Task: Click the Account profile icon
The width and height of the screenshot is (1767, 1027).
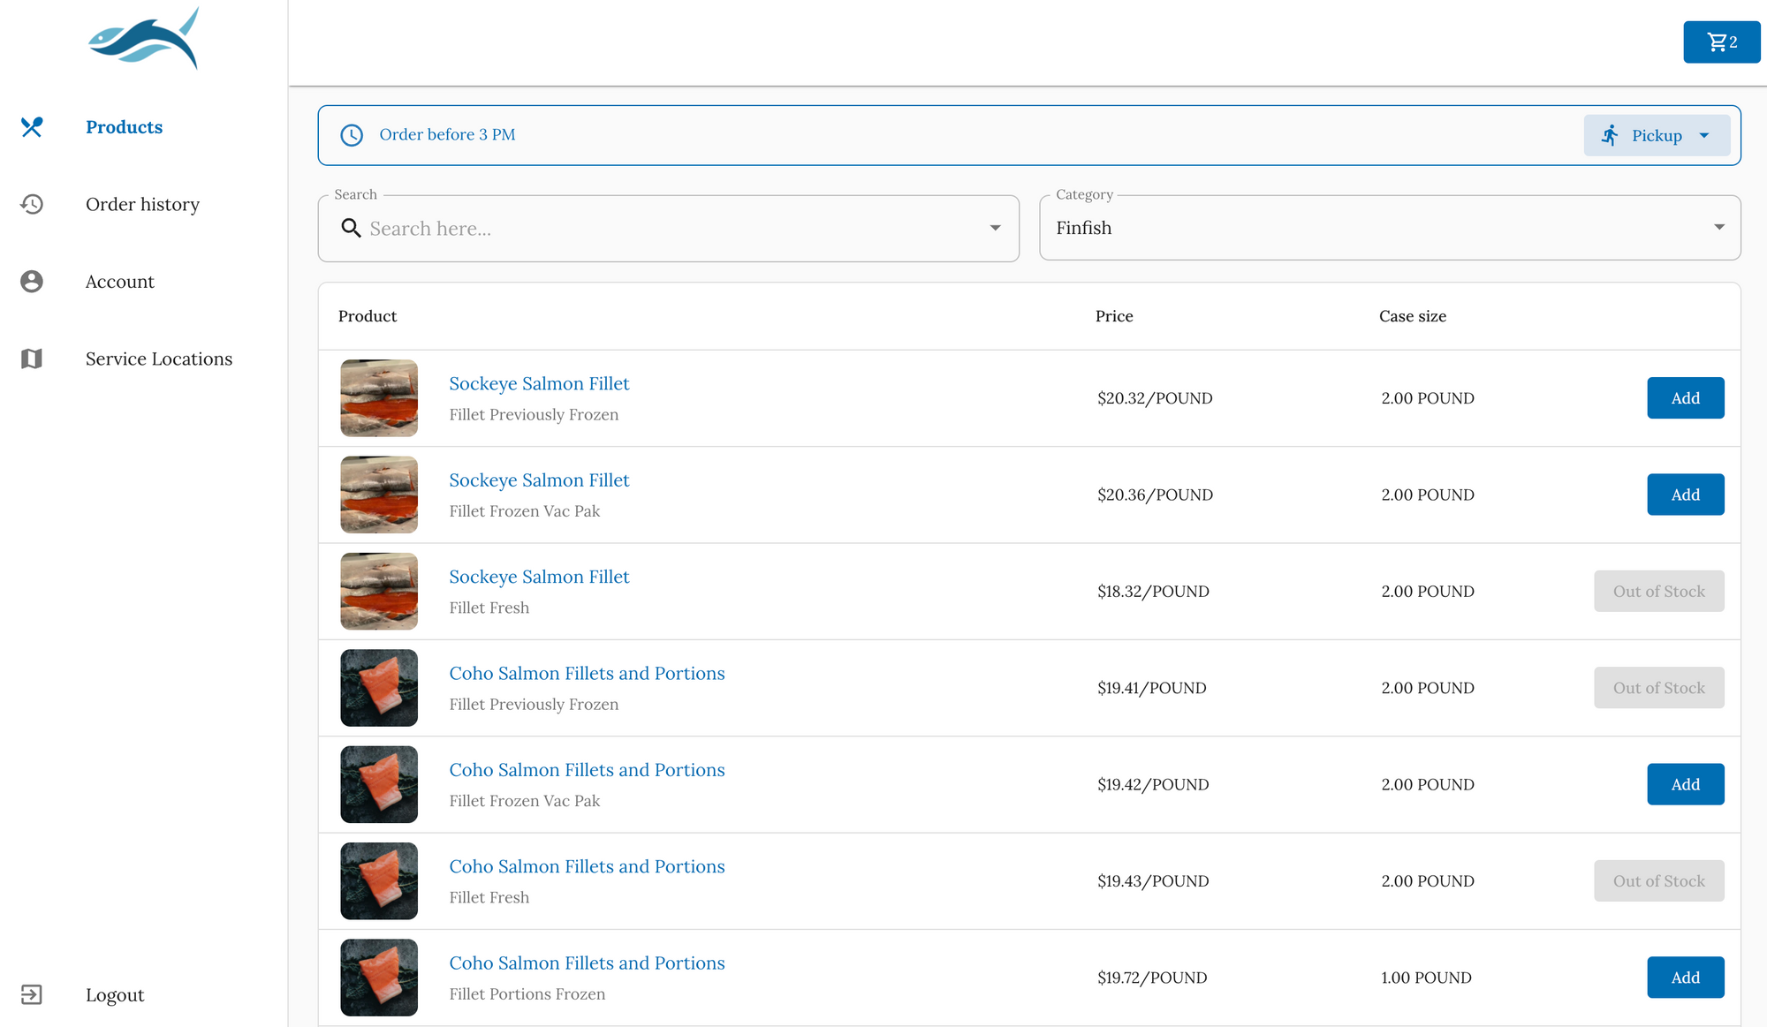Action: (31, 280)
